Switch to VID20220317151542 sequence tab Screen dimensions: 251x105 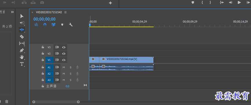click(x=49, y=12)
